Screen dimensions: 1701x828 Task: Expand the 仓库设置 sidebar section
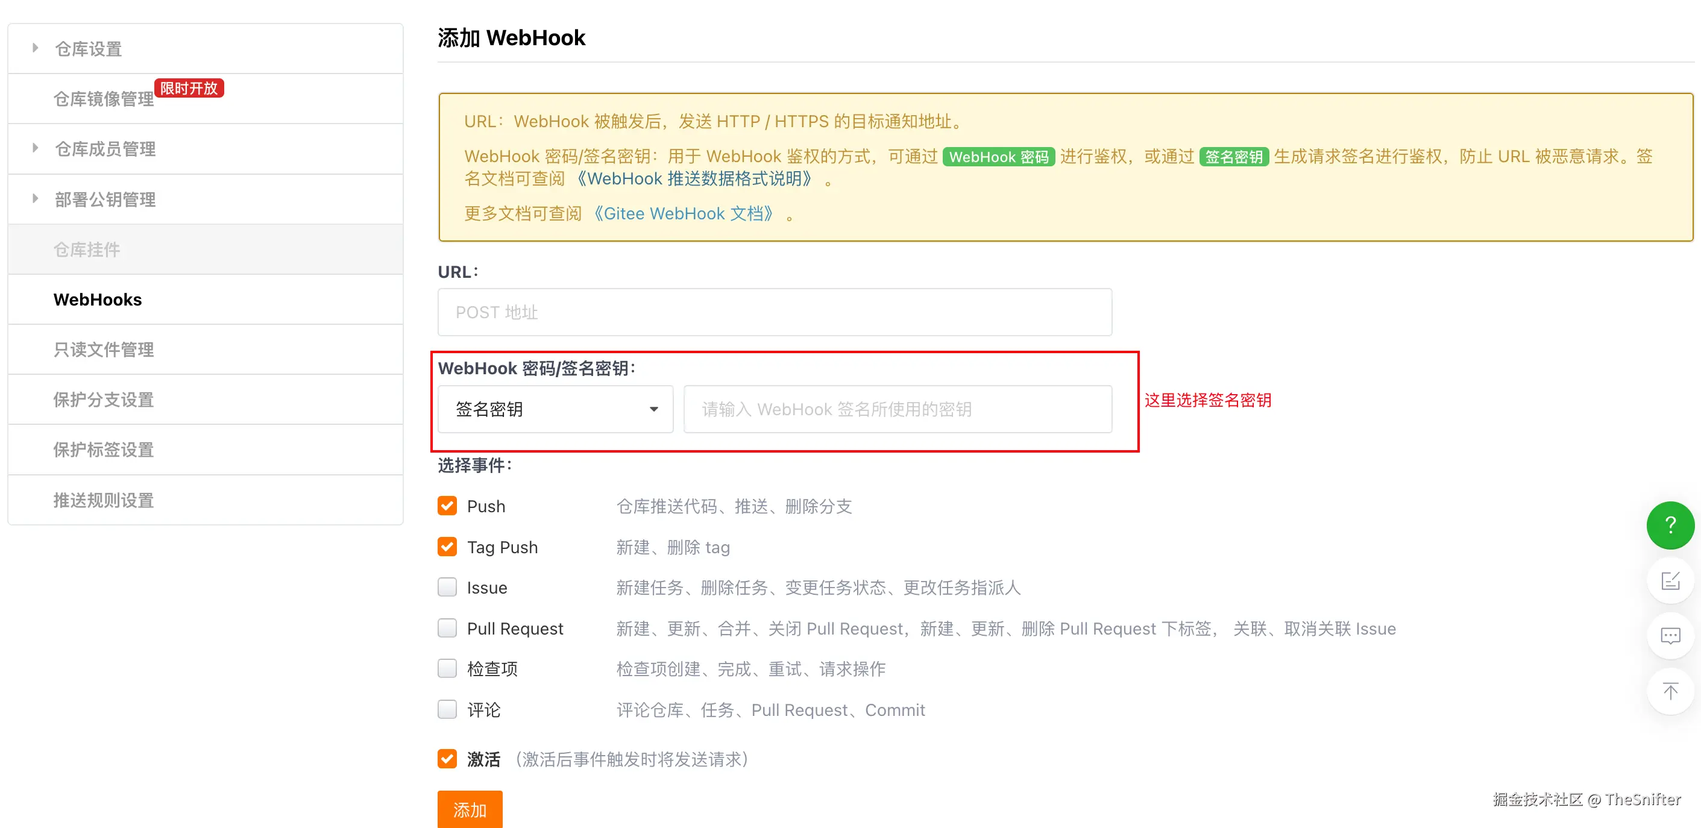click(88, 49)
